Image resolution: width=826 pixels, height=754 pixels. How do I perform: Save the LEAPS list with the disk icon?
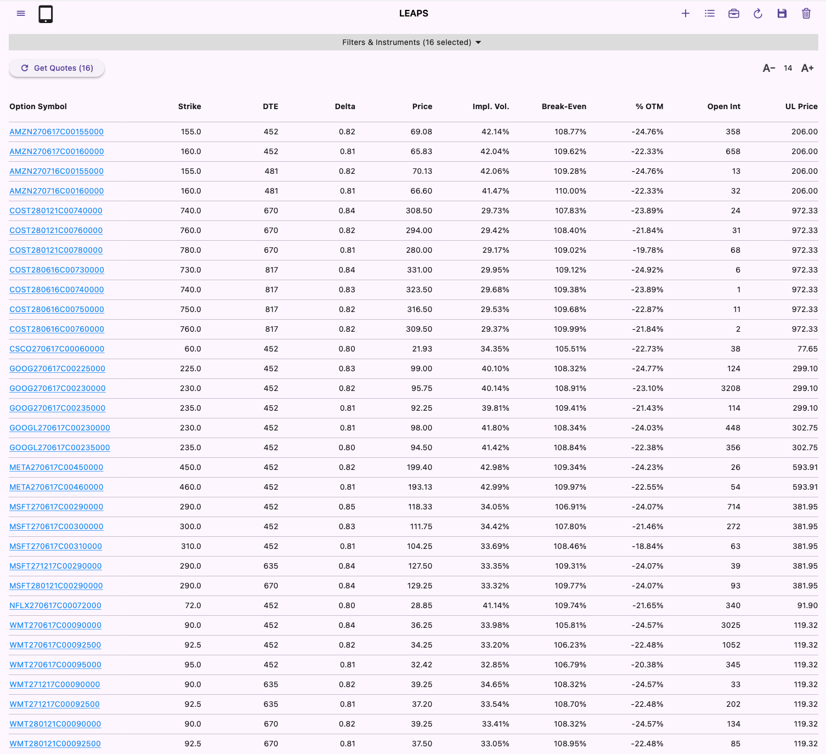click(782, 13)
